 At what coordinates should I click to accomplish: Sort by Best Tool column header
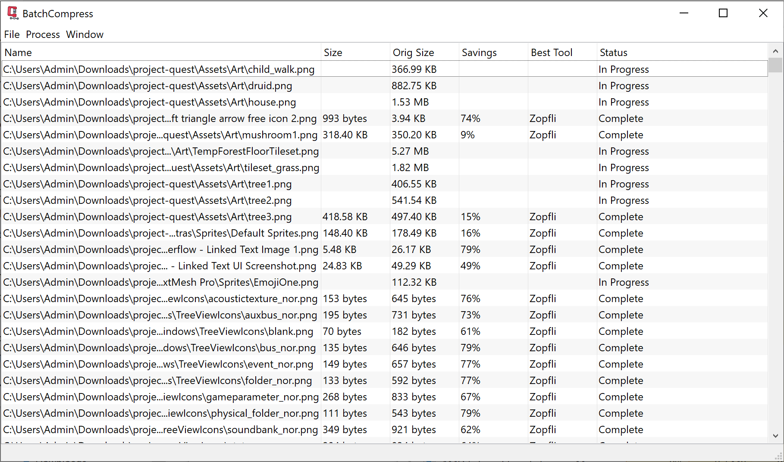pos(552,53)
